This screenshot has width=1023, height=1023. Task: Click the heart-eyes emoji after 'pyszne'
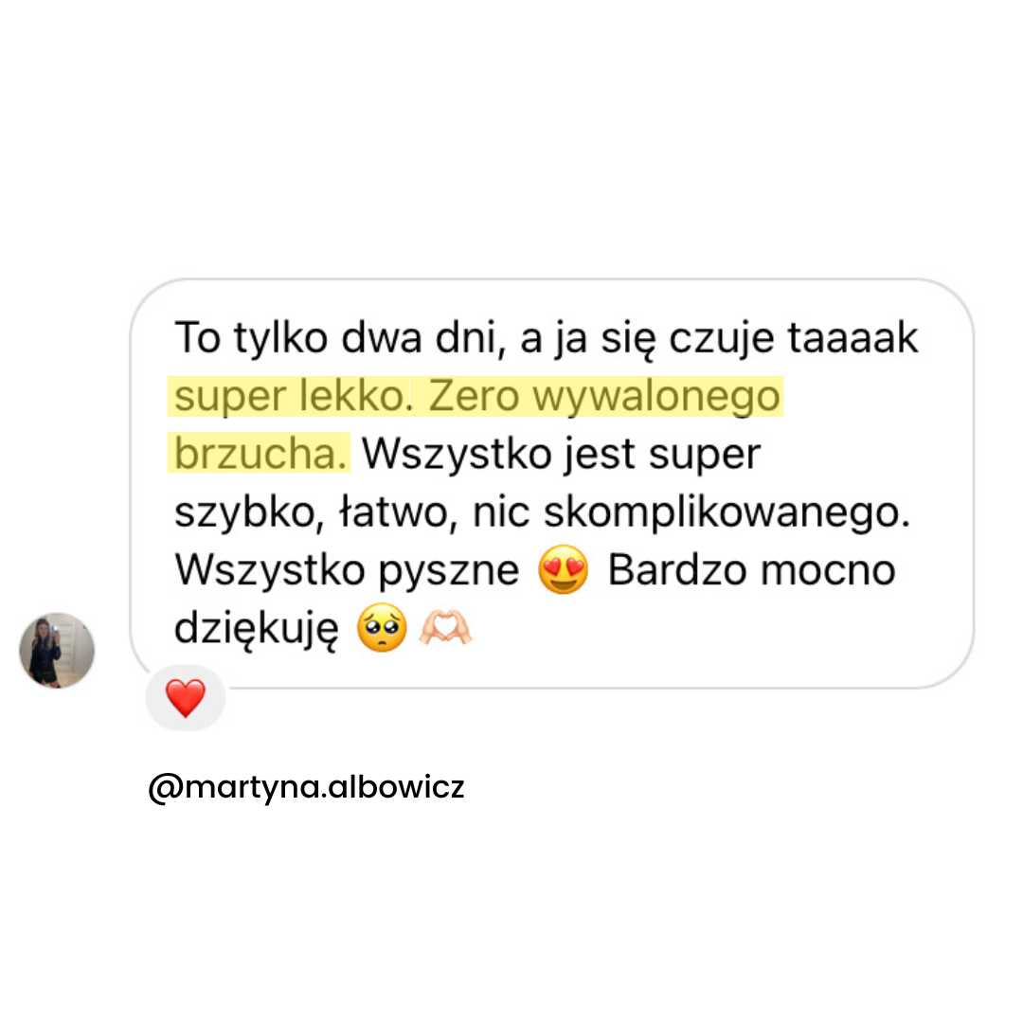coord(563,569)
